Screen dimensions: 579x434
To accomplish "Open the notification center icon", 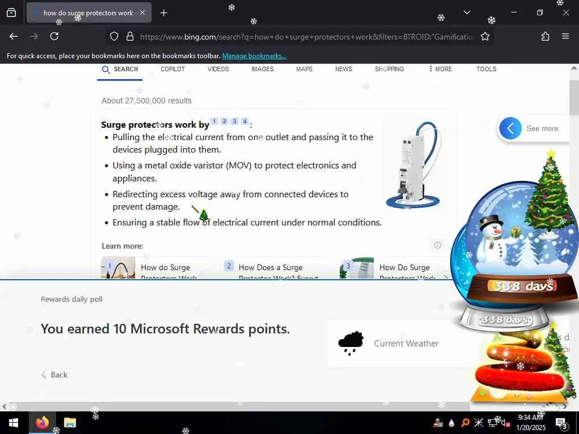I will pyautogui.click(x=561, y=423).
